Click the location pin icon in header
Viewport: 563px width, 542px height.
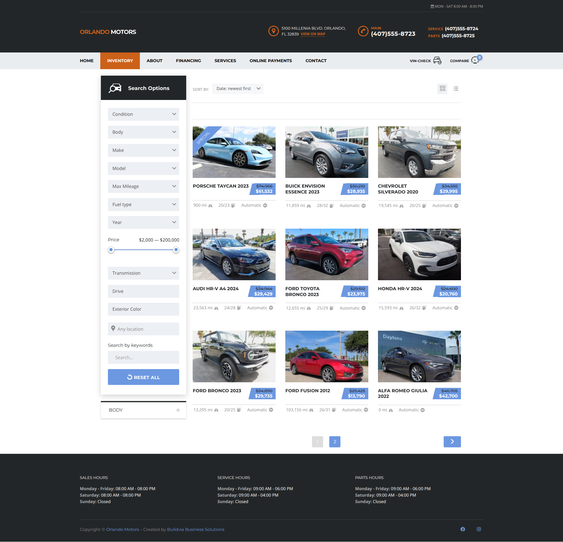coord(273,31)
